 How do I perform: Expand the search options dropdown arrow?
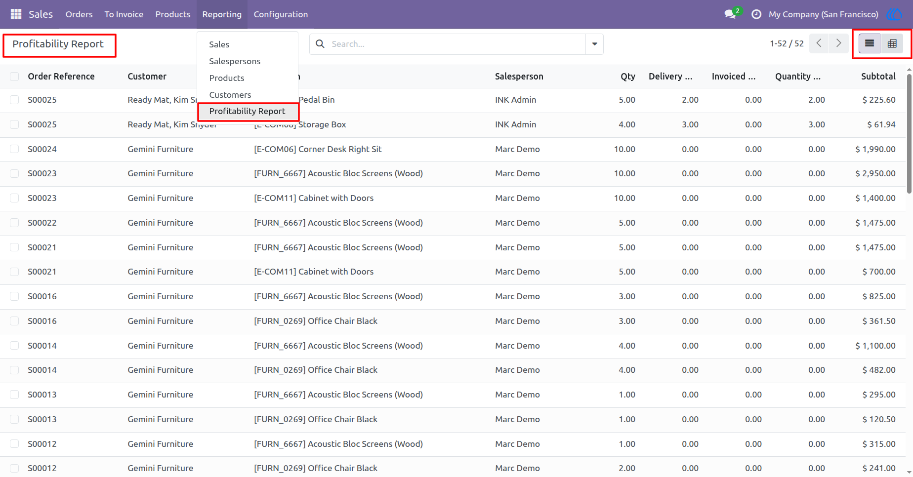tap(594, 44)
